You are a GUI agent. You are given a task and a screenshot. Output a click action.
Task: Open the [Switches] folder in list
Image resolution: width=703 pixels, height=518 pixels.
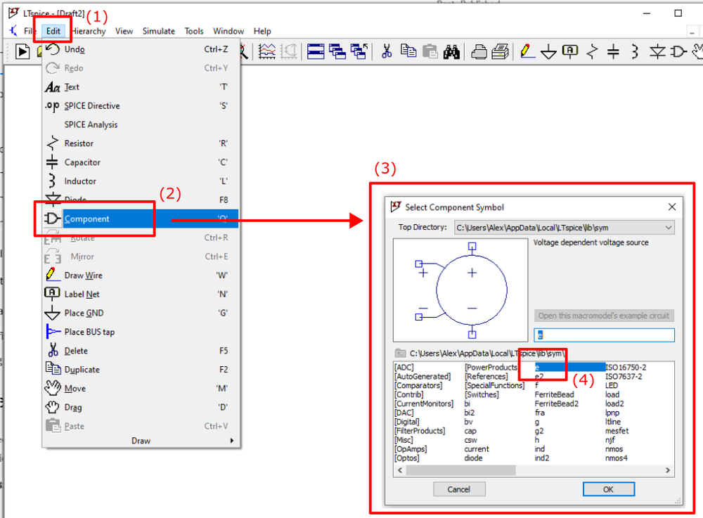482,394
